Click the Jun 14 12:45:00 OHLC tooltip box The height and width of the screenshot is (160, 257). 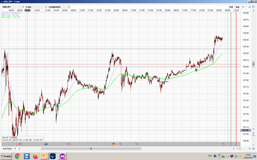(x=23, y=139)
